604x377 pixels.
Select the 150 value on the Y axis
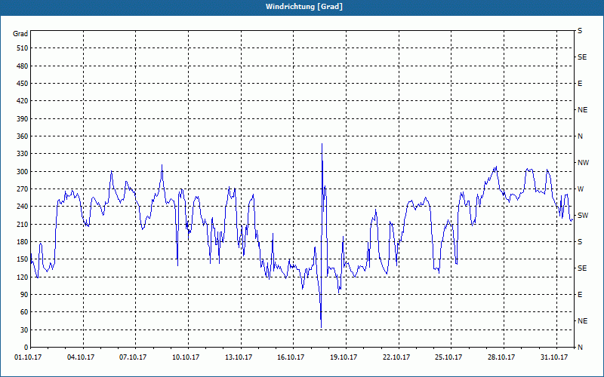tap(23, 259)
